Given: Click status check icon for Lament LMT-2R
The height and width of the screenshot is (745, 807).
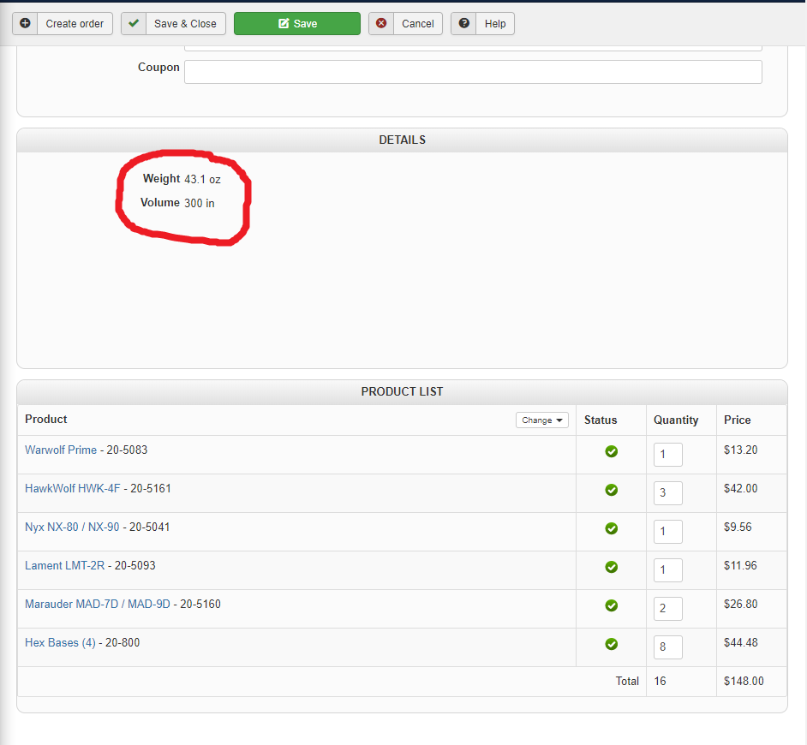Looking at the screenshot, I should (612, 567).
